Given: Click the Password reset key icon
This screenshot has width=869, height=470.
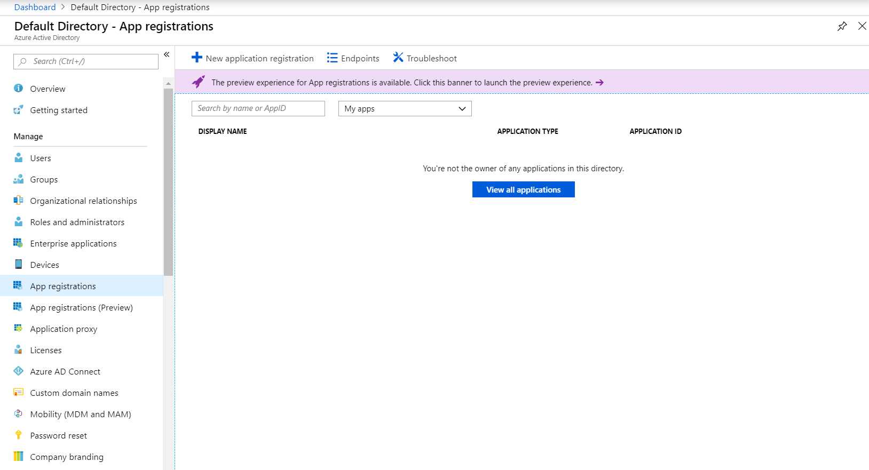Looking at the screenshot, I should pos(18,435).
